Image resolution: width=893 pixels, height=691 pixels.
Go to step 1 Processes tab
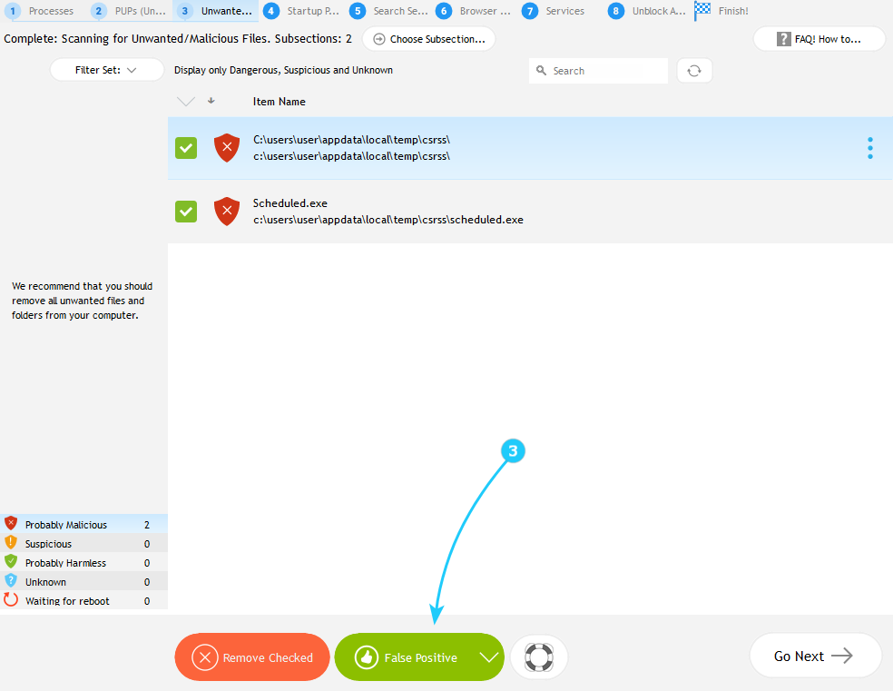tap(41, 11)
